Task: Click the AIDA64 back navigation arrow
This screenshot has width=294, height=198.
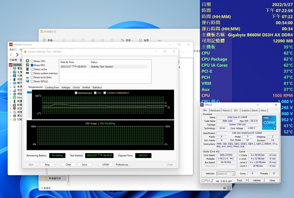Action: 11,55
